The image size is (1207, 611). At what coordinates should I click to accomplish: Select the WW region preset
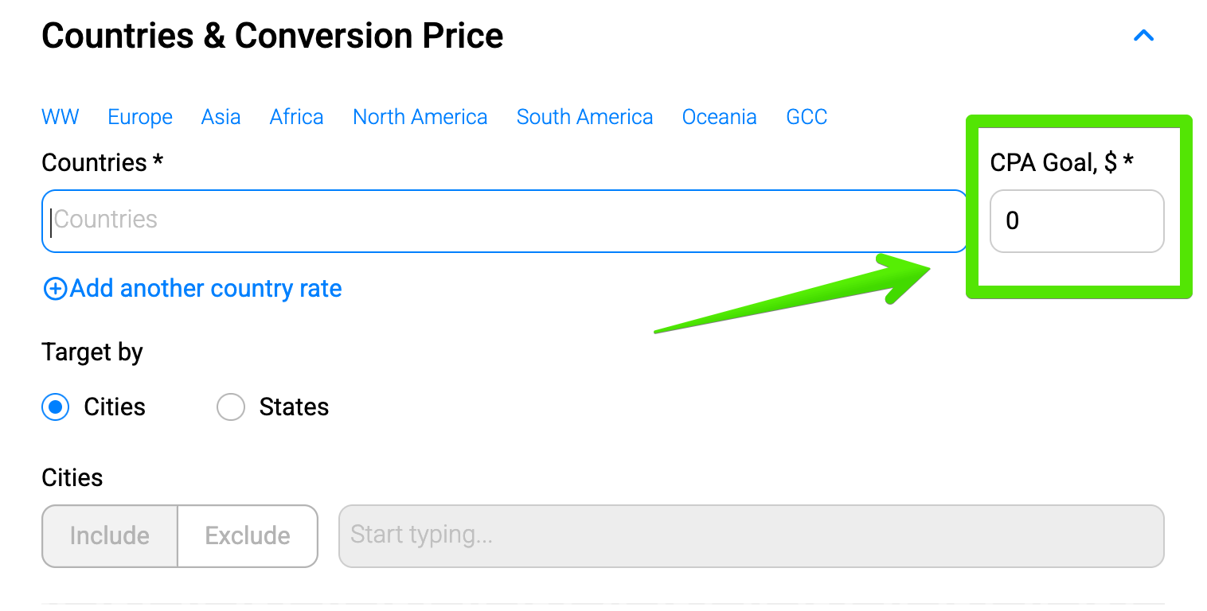click(x=61, y=117)
